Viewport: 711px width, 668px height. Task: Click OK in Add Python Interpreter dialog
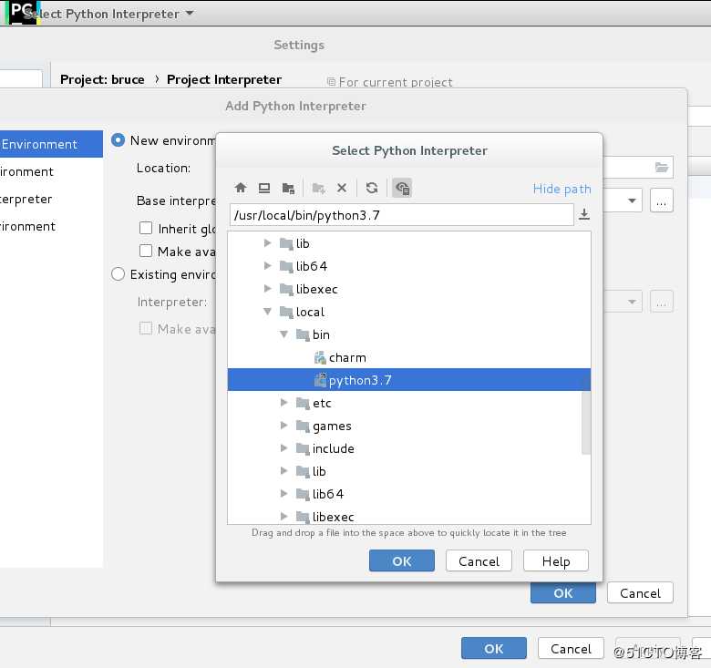tap(563, 593)
